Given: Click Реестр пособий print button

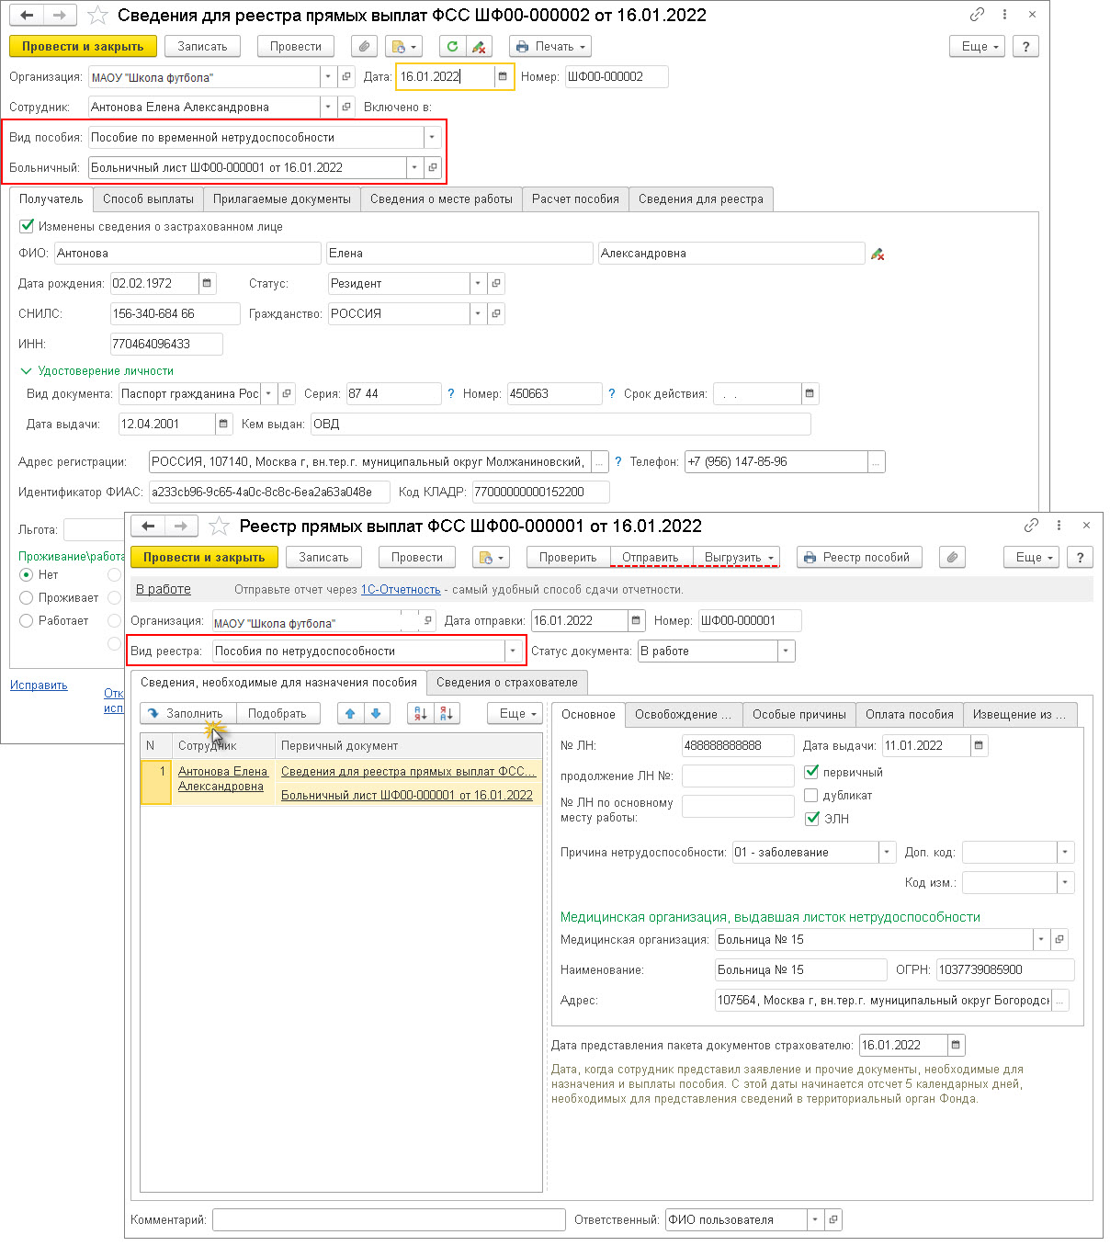Looking at the screenshot, I should (x=859, y=557).
